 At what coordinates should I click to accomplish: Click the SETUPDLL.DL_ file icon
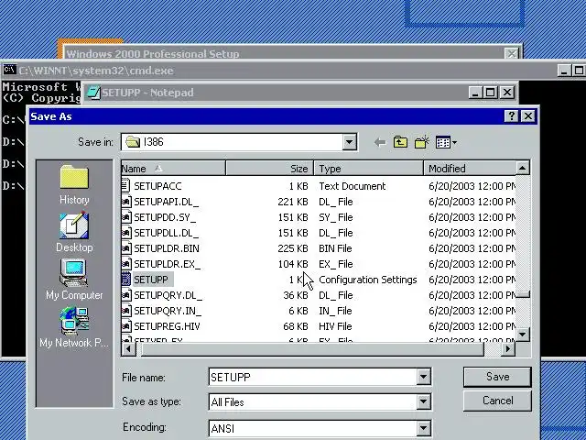pos(126,233)
